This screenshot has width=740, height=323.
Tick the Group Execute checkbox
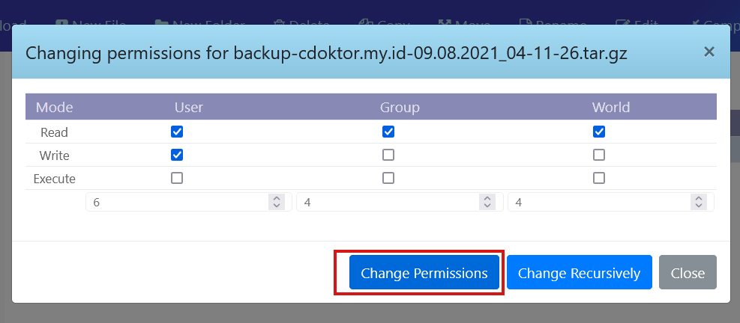[388, 179]
